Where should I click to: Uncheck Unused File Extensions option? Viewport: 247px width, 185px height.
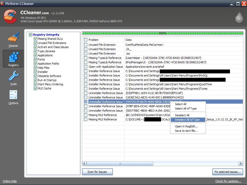35,43
